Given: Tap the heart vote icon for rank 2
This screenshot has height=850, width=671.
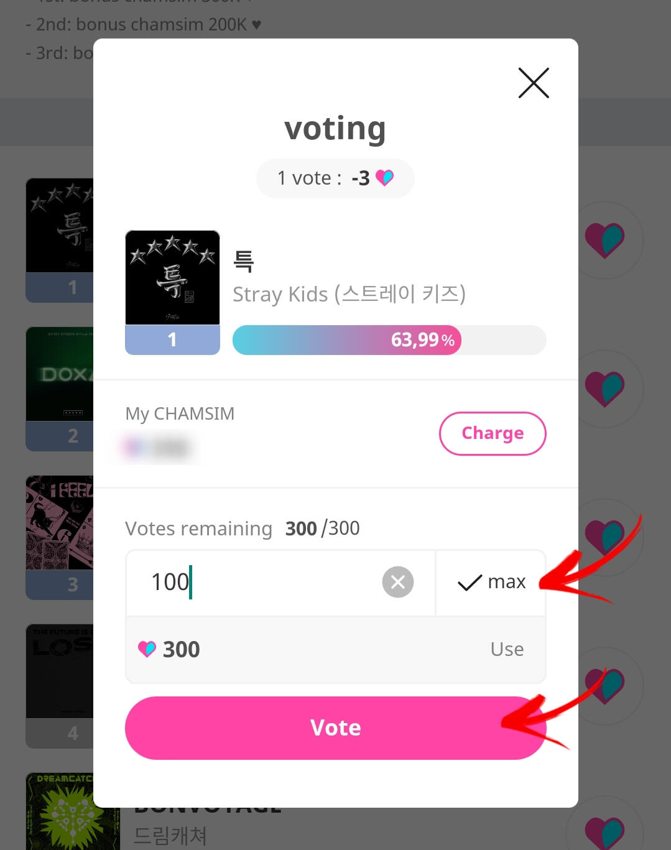Looking at the screenshot, I should pyautogui.click(x=604, y=389).
